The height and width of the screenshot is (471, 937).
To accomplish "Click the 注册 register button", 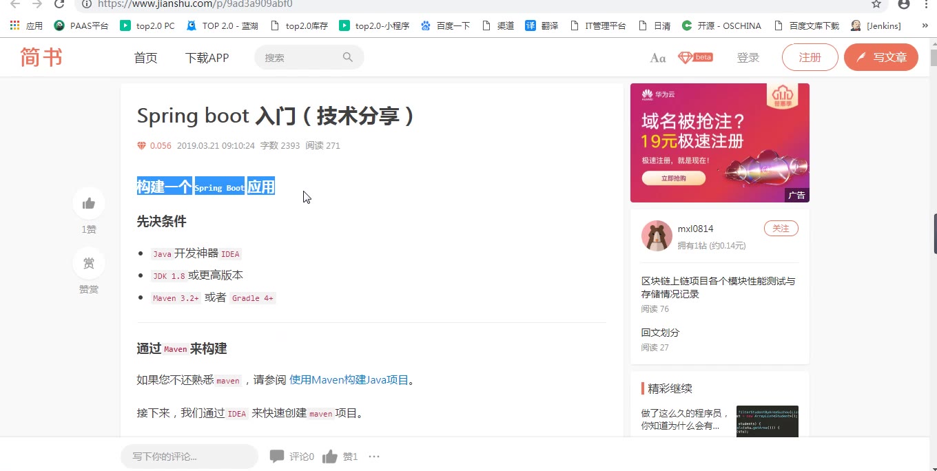I will tap(810, 57).
